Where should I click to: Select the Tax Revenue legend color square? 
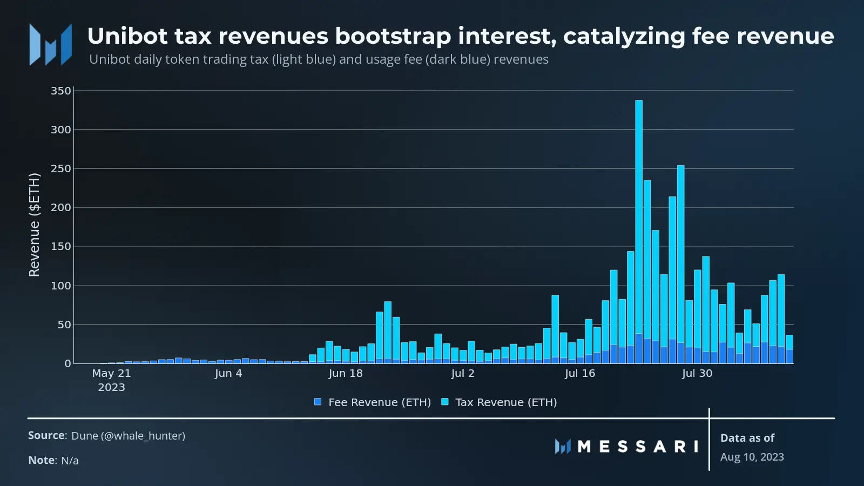(x=445, y=402)
